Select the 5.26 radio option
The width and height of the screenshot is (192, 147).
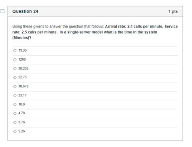point(15,131)
